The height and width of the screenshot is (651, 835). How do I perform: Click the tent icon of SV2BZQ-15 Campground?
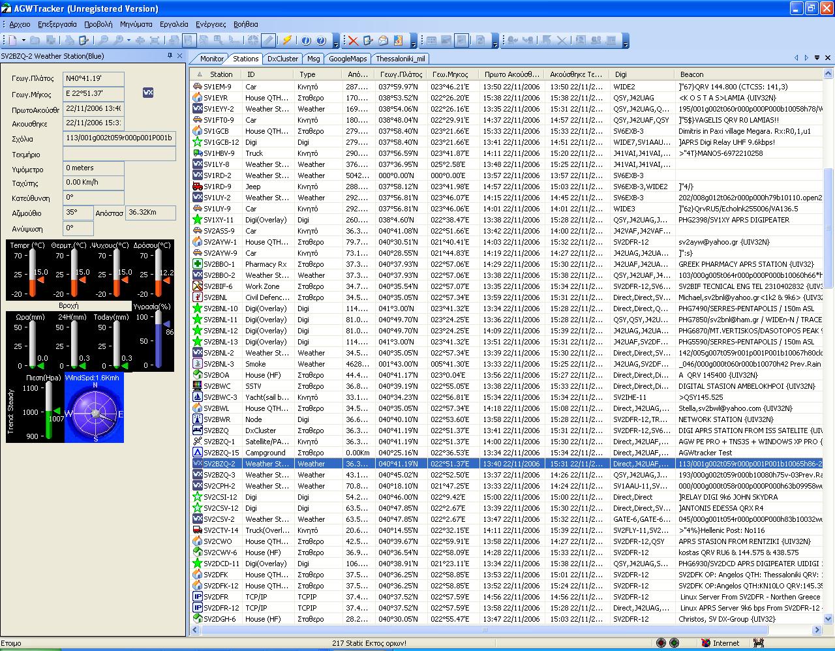198,453
